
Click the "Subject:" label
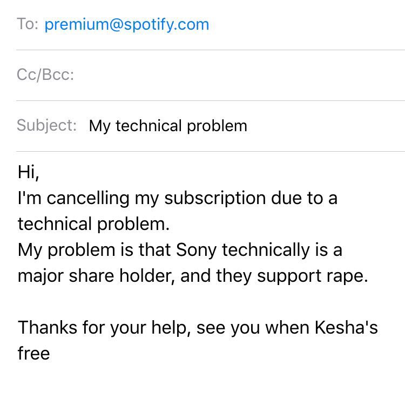tap(46, 126)
